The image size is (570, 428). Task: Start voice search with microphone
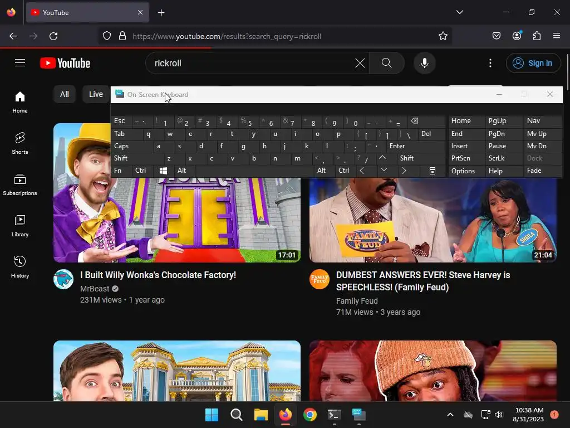tap(425, 63)
